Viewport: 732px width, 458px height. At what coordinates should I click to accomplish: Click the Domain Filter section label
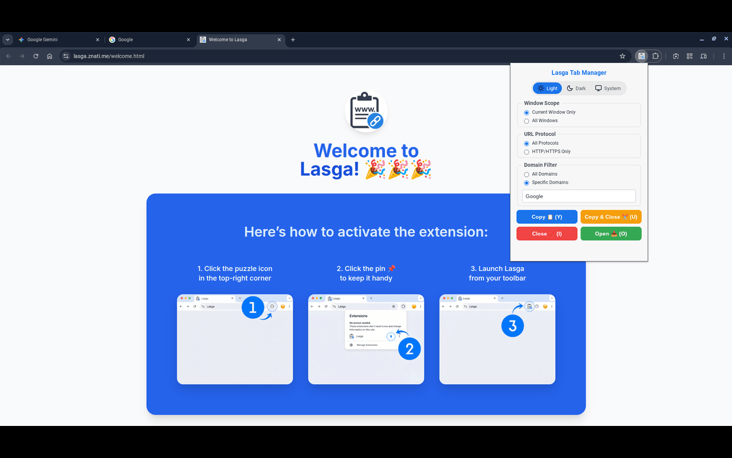[540, 165]
